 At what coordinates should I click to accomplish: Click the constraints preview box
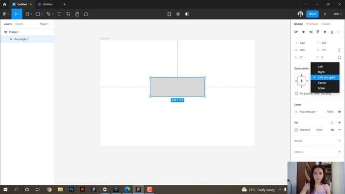(x=301, y=81)
